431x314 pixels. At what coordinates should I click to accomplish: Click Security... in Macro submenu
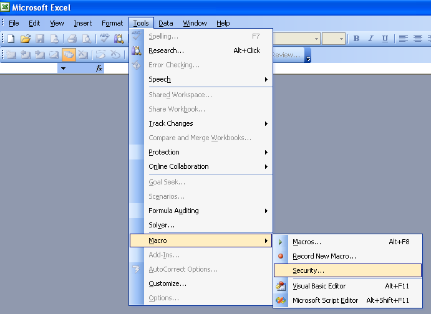[347, 270]
